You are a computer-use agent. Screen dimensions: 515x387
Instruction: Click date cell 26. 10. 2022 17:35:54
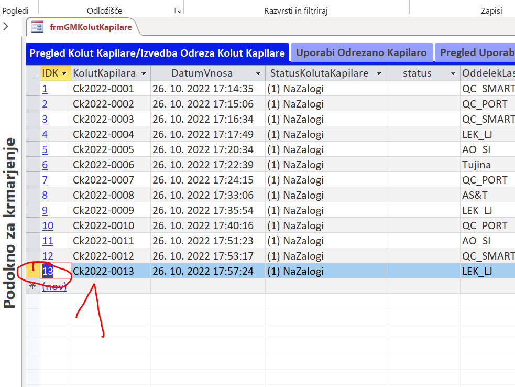pos(208,210)
